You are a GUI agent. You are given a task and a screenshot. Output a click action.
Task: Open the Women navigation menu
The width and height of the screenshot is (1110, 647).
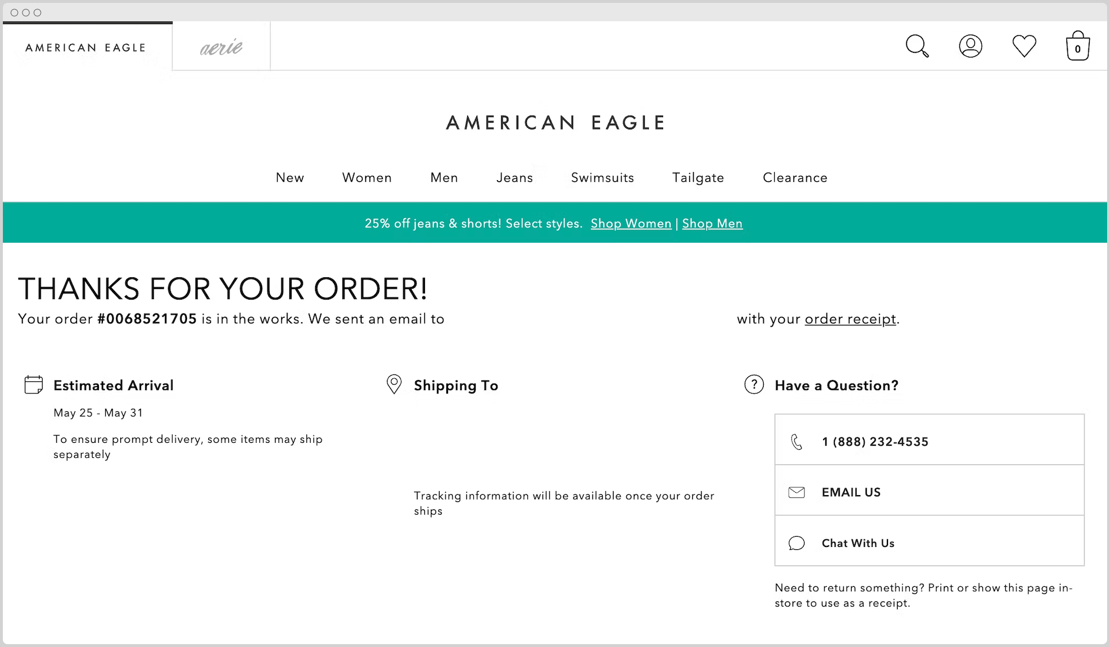[x=366, y=178]
